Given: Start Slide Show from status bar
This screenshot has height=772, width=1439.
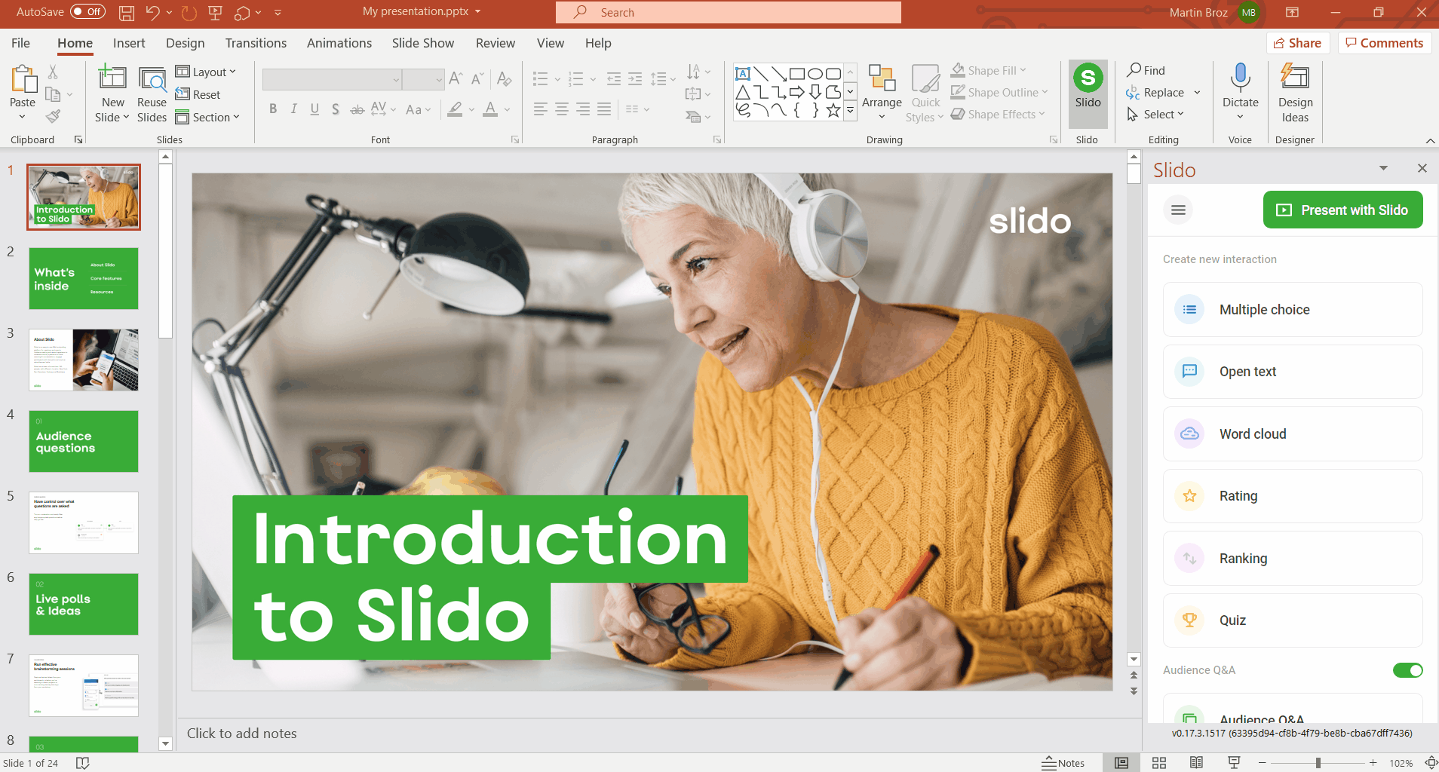Looking at the screenshot, I should pos(1234,763).
